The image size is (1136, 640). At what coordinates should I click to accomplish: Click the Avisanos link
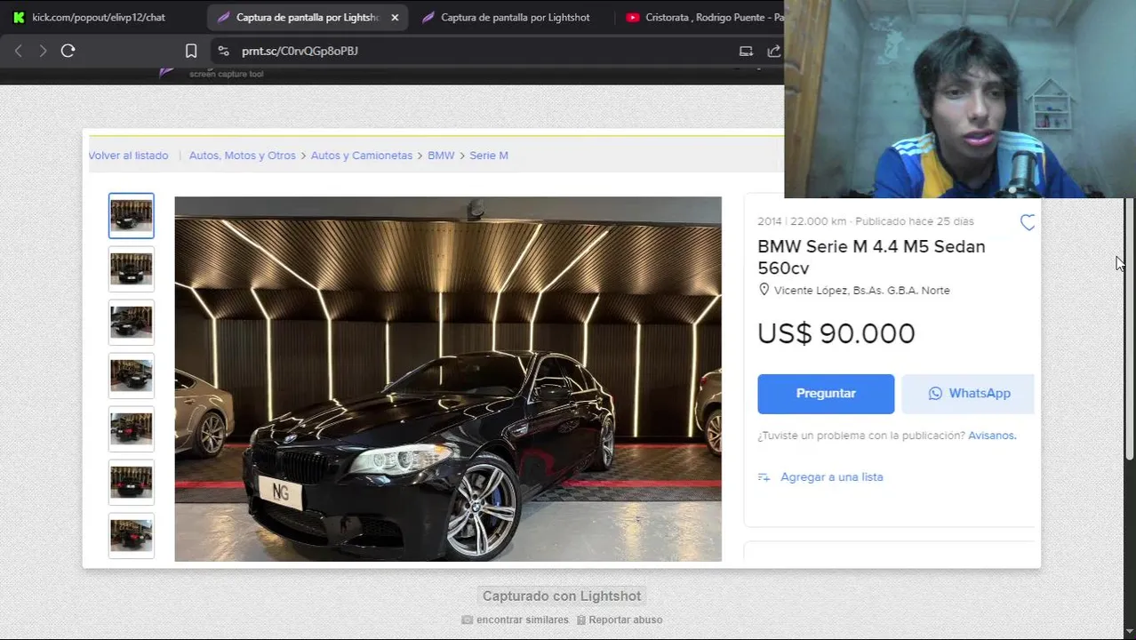tap(992, 436)
